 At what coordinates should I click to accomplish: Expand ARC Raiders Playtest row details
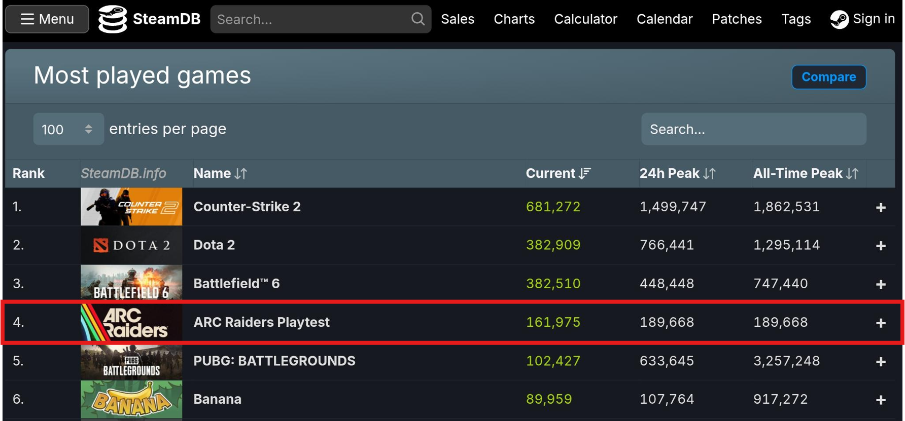[881, 323]
